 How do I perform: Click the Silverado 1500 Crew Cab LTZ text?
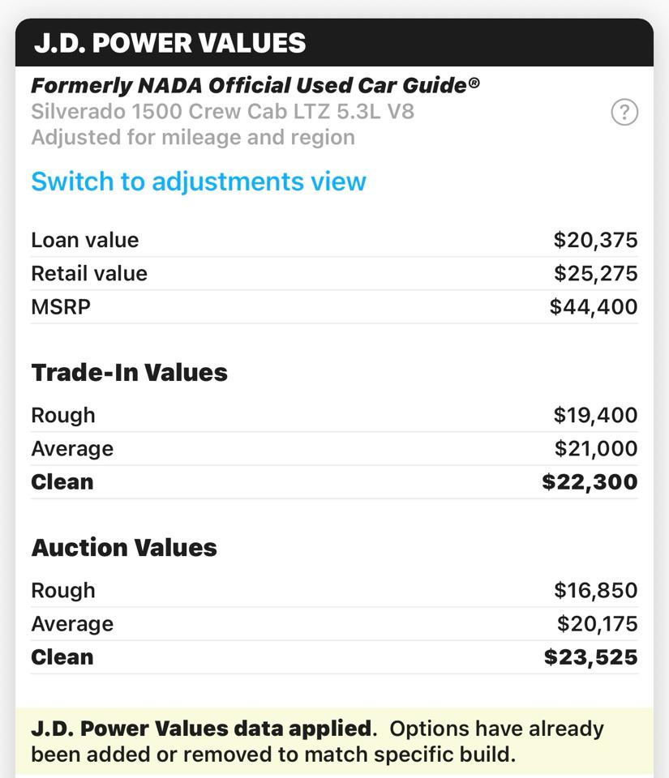pos(222,111)
